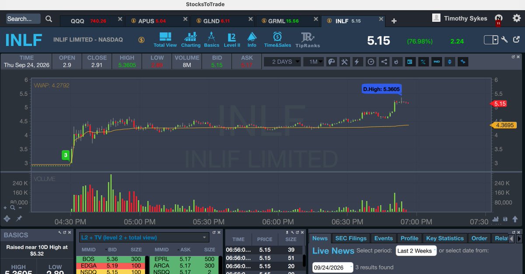The height and width of the screenshot is (274, 525).
Task: Open the Last 2 Weeks period dropdown
Action: 416,251
